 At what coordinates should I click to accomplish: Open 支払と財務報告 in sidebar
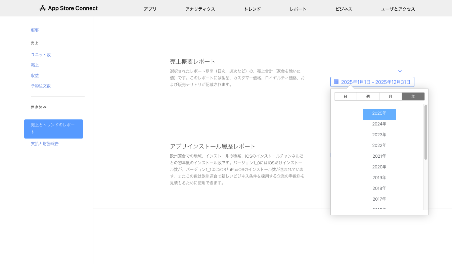pos(45,144)
